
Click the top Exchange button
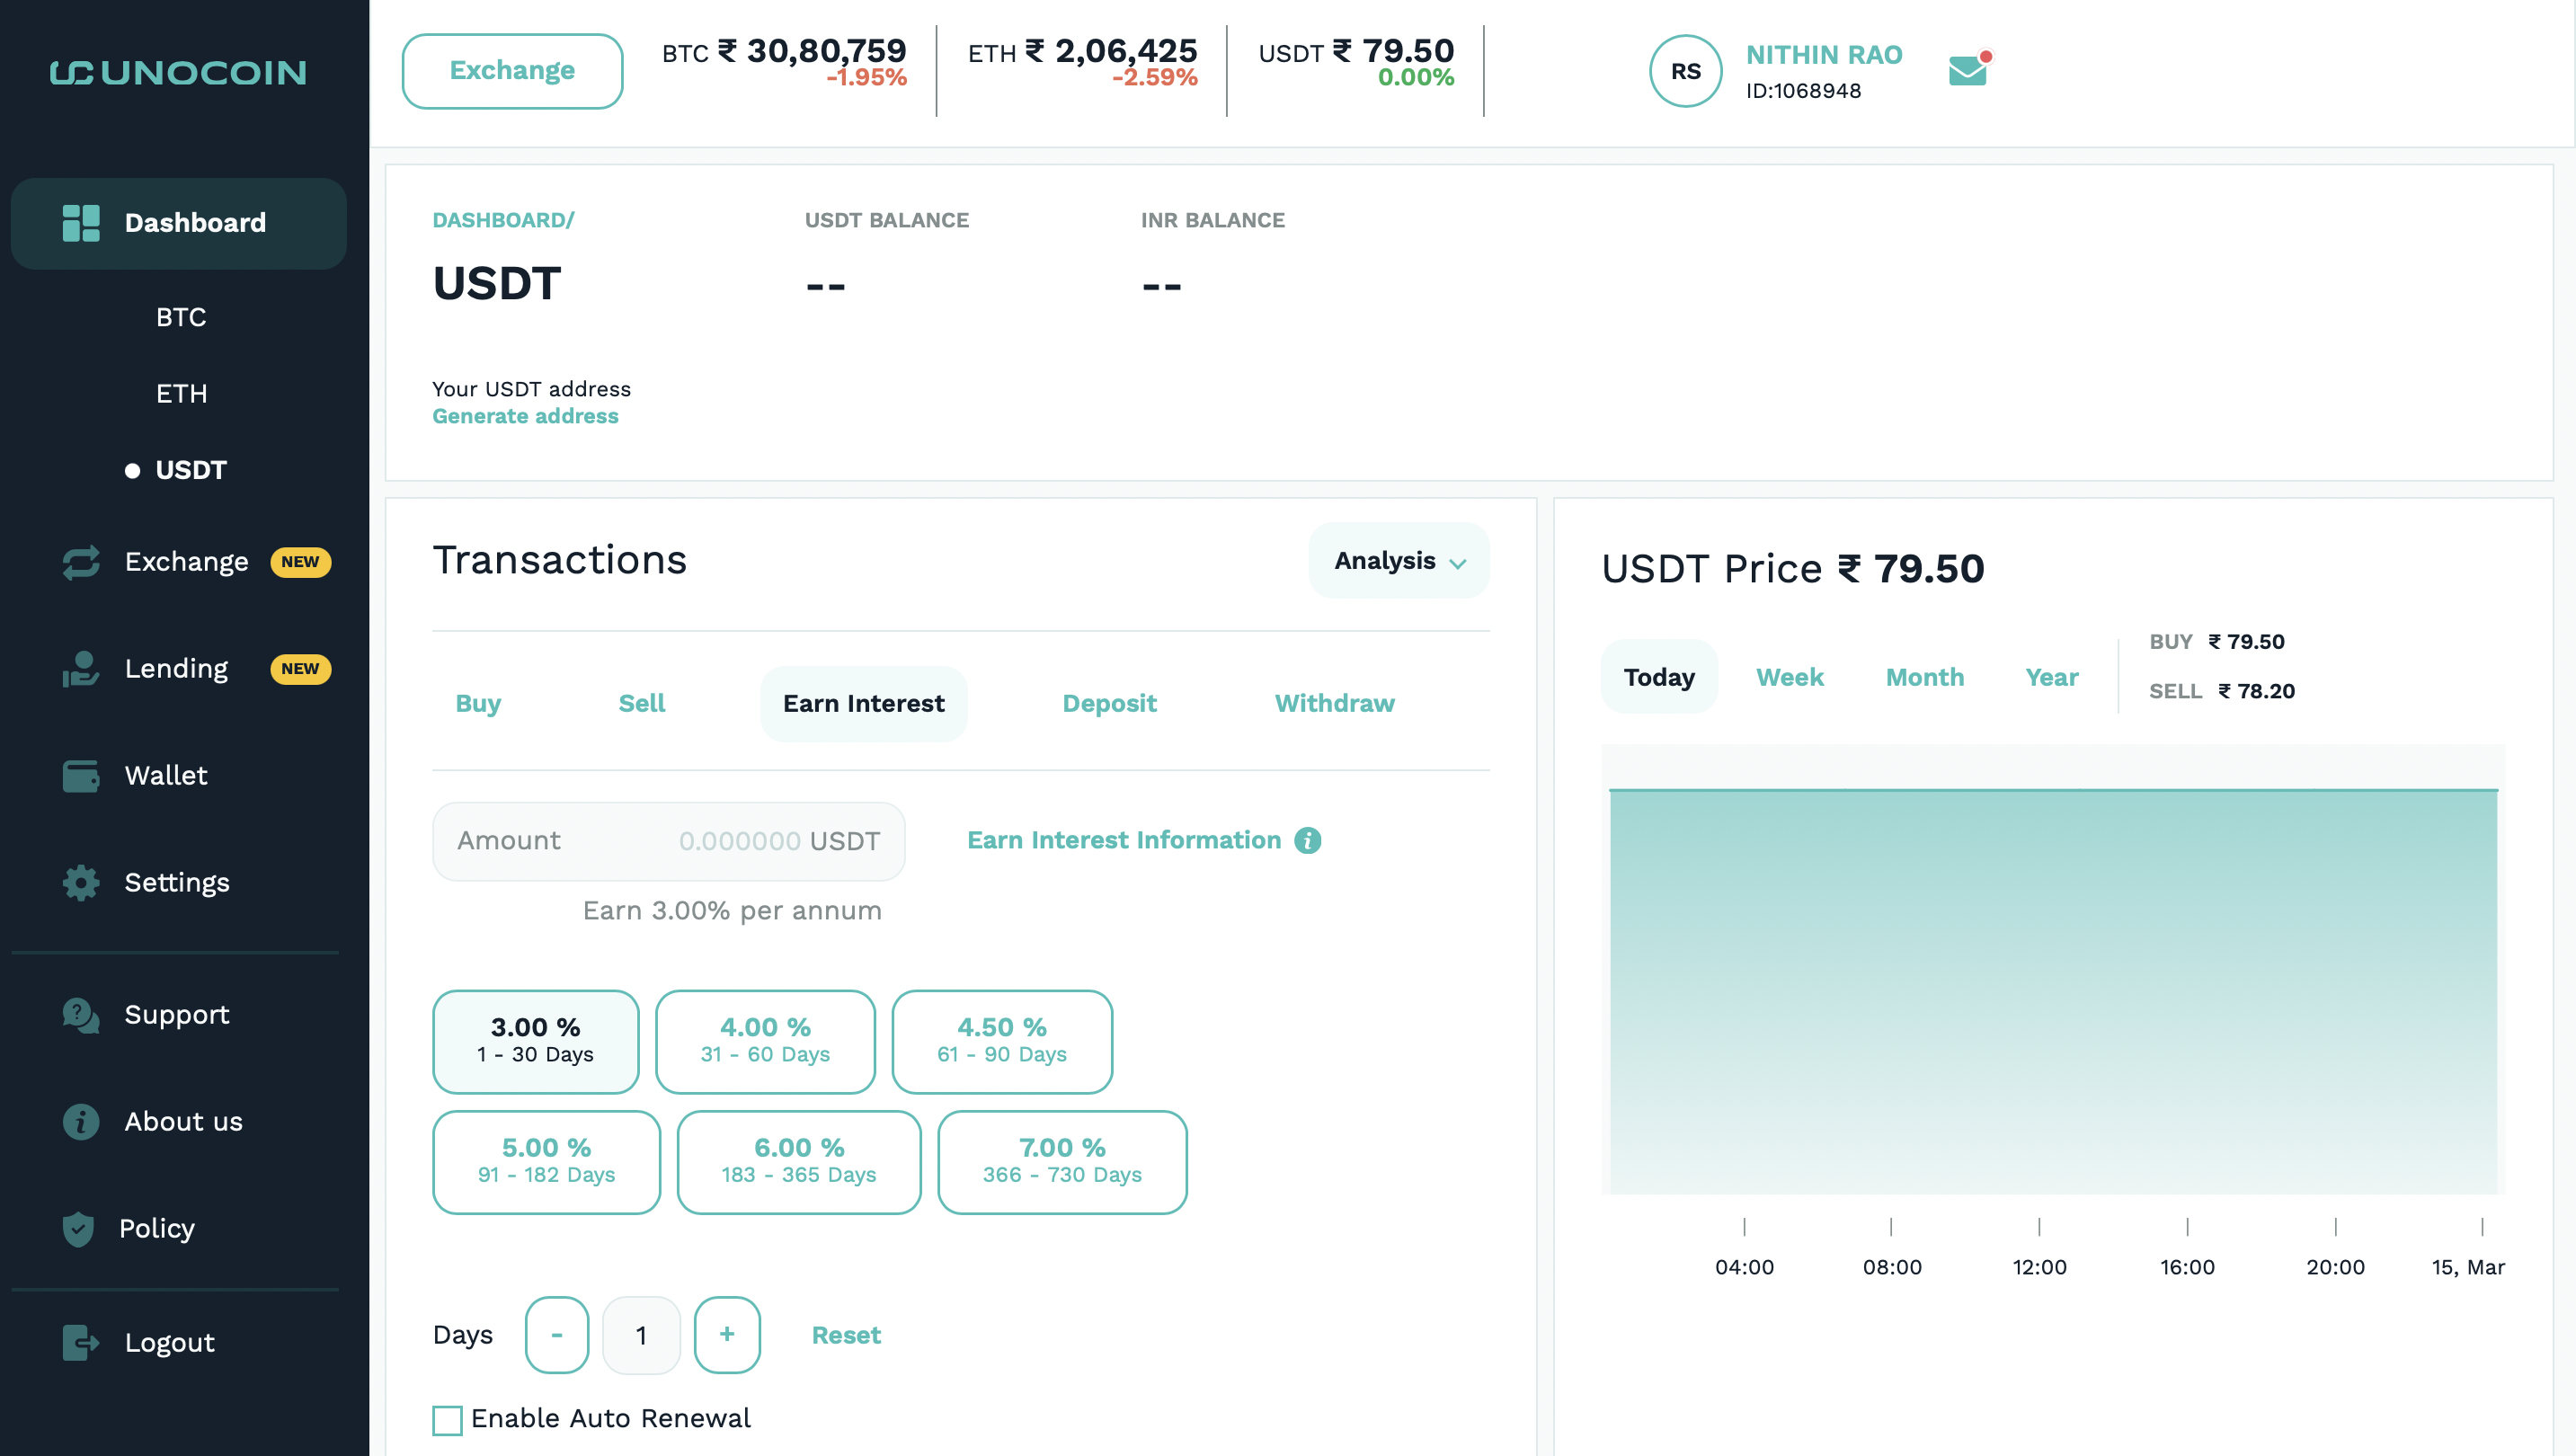click(512, 71)
